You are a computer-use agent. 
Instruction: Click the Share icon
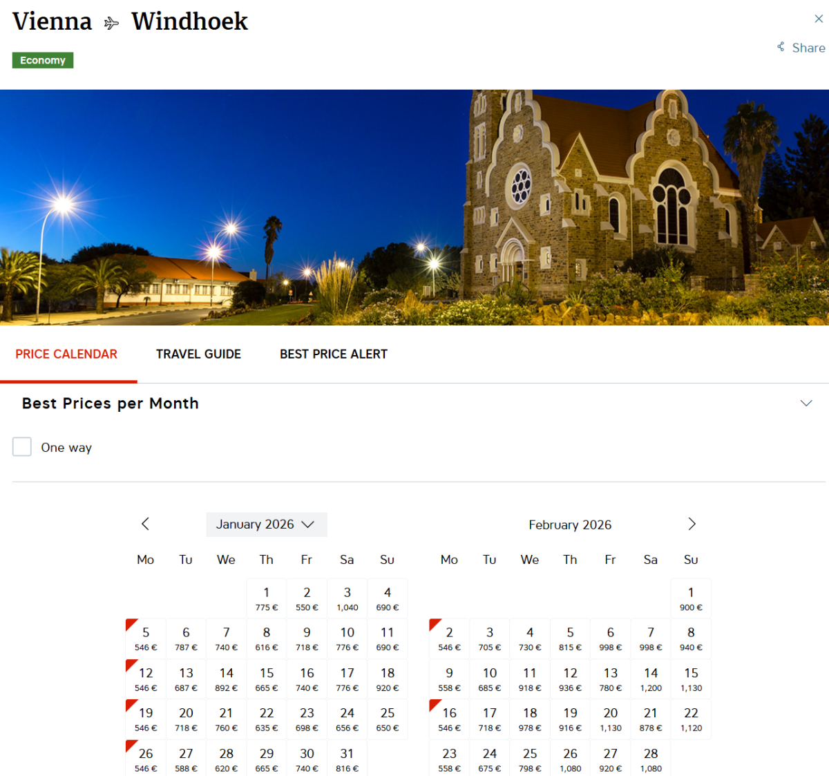pyautogui.click(x=781, y=47)
